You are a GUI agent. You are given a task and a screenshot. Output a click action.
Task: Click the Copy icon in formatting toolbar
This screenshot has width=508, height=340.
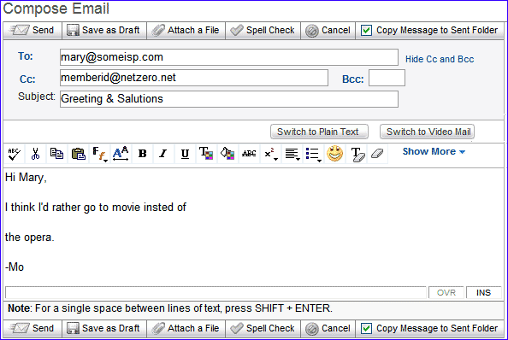[56, 154]
